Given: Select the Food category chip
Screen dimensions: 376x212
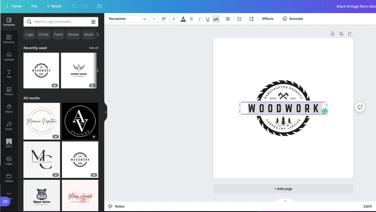Looking at the screenshot, I should point(58,34).
